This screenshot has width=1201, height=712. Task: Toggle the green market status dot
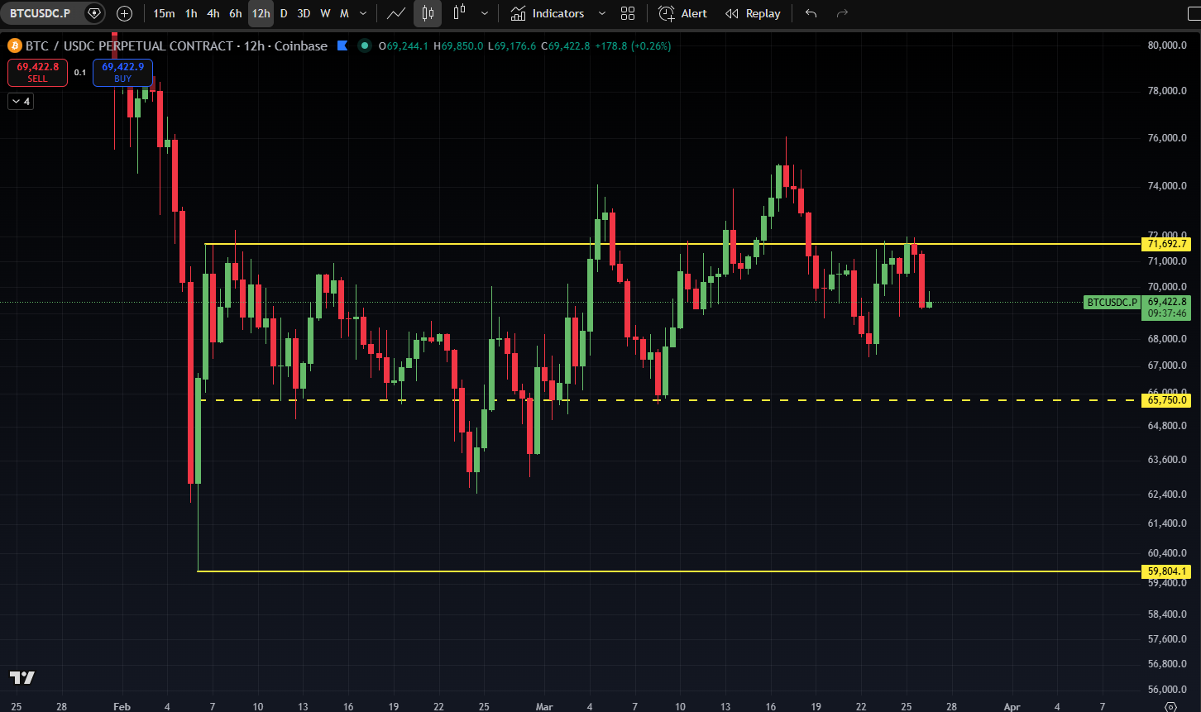(364, 46)
